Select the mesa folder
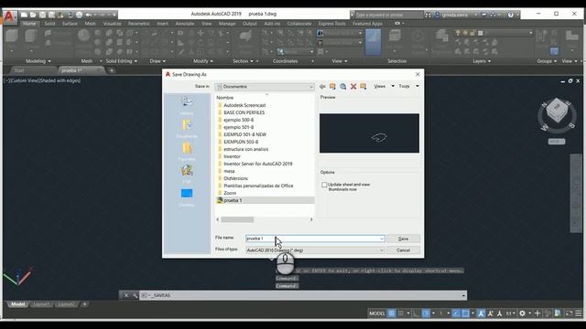The height and width of the screenshot is (329, 586). (x=229, y=171)
